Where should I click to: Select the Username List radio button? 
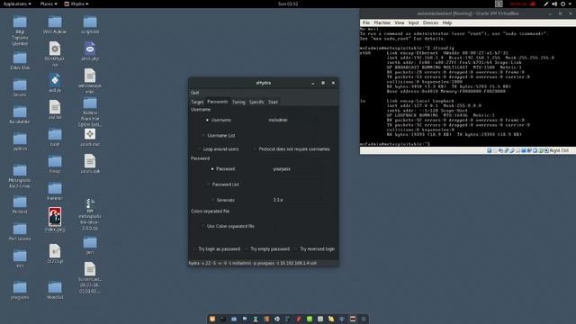(203, 136)
